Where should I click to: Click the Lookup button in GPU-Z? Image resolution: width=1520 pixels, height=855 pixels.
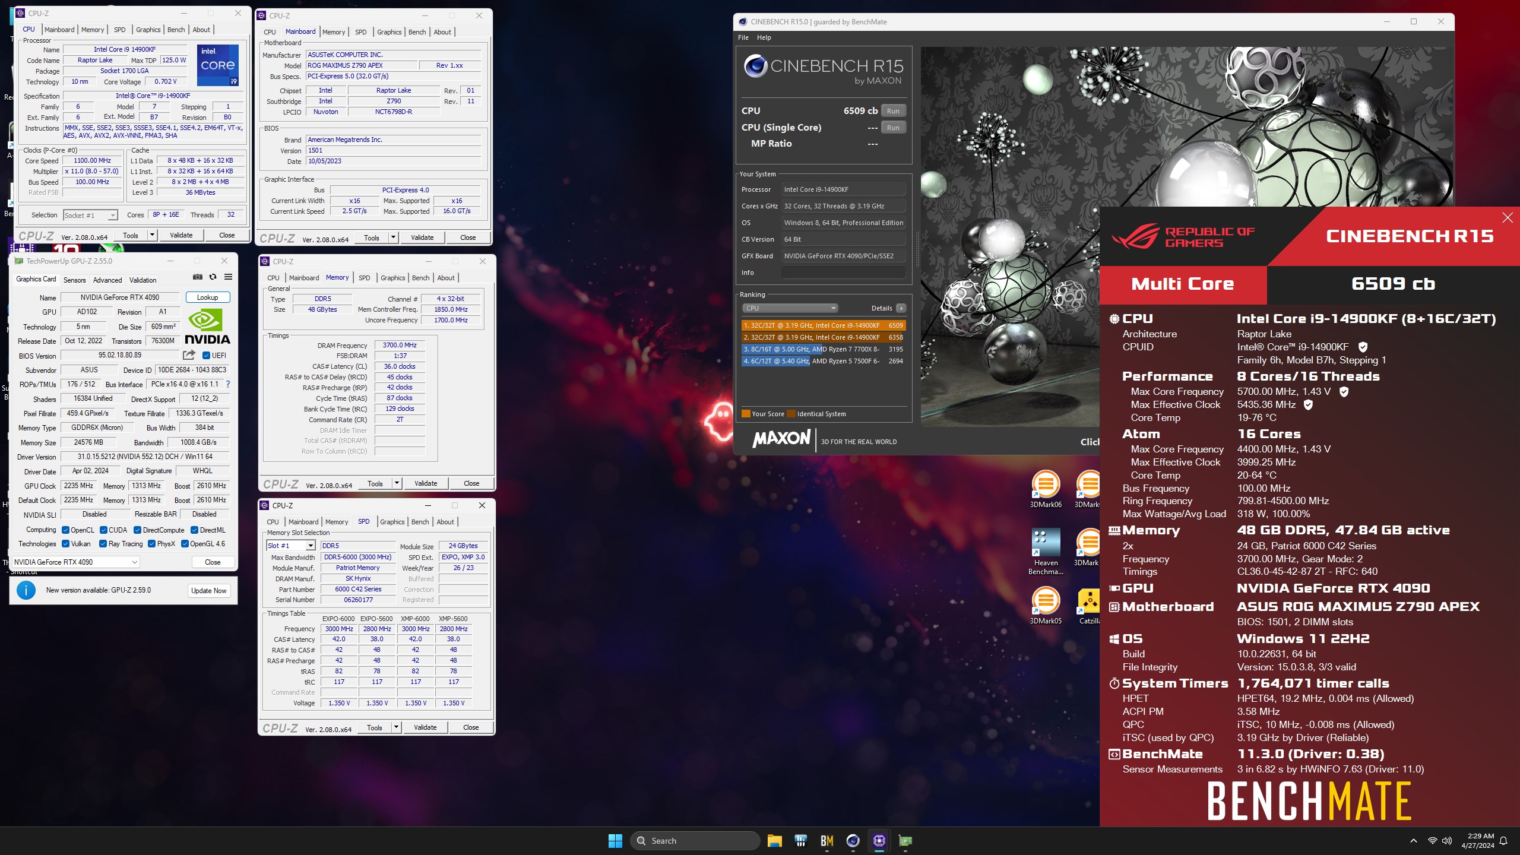click(208, 297)
